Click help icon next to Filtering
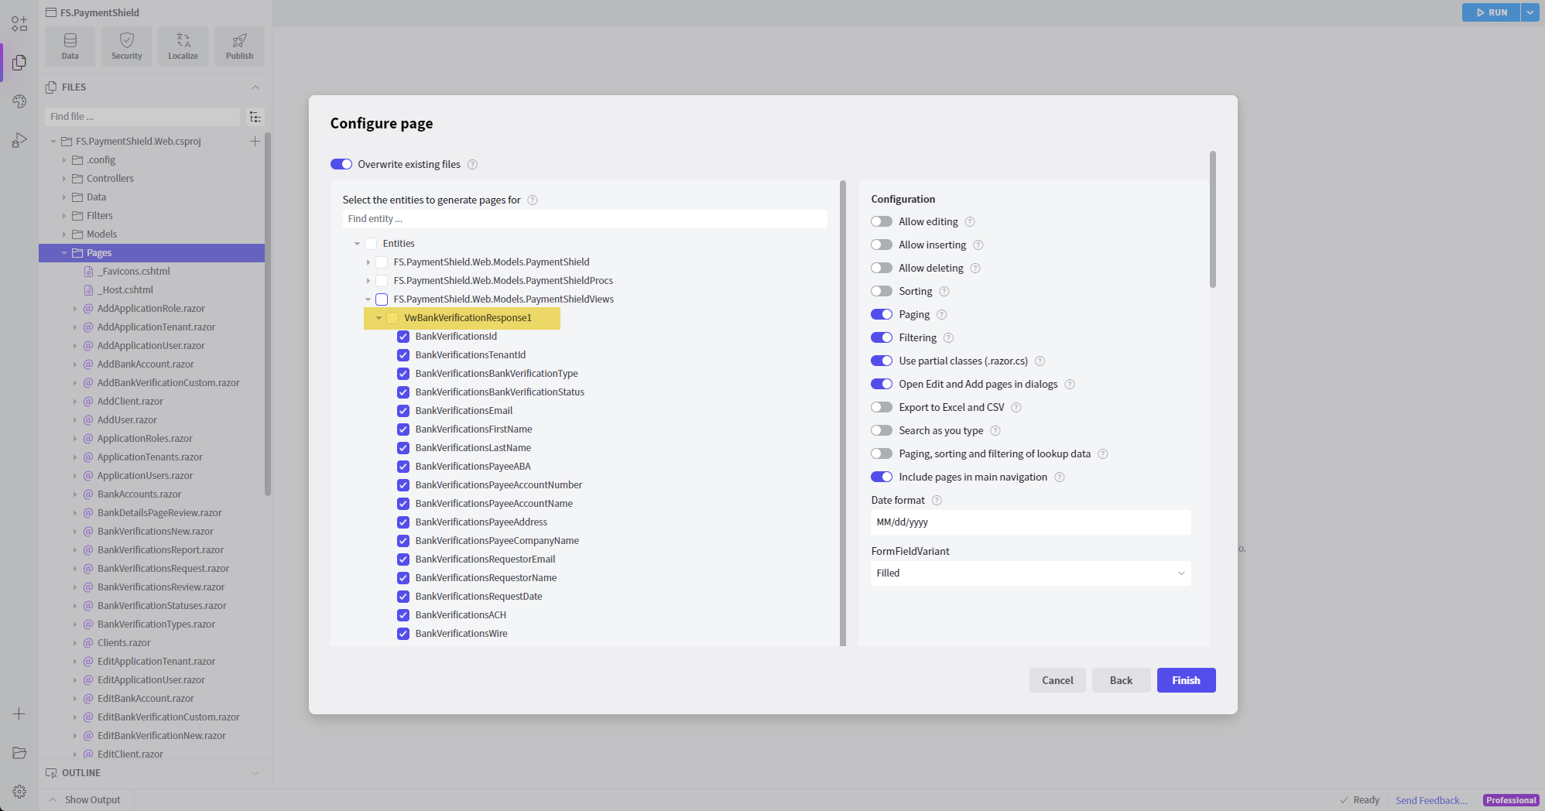The height and width of the screenshot is (811, 1545). pyautogui.click(x=948, y=337)
